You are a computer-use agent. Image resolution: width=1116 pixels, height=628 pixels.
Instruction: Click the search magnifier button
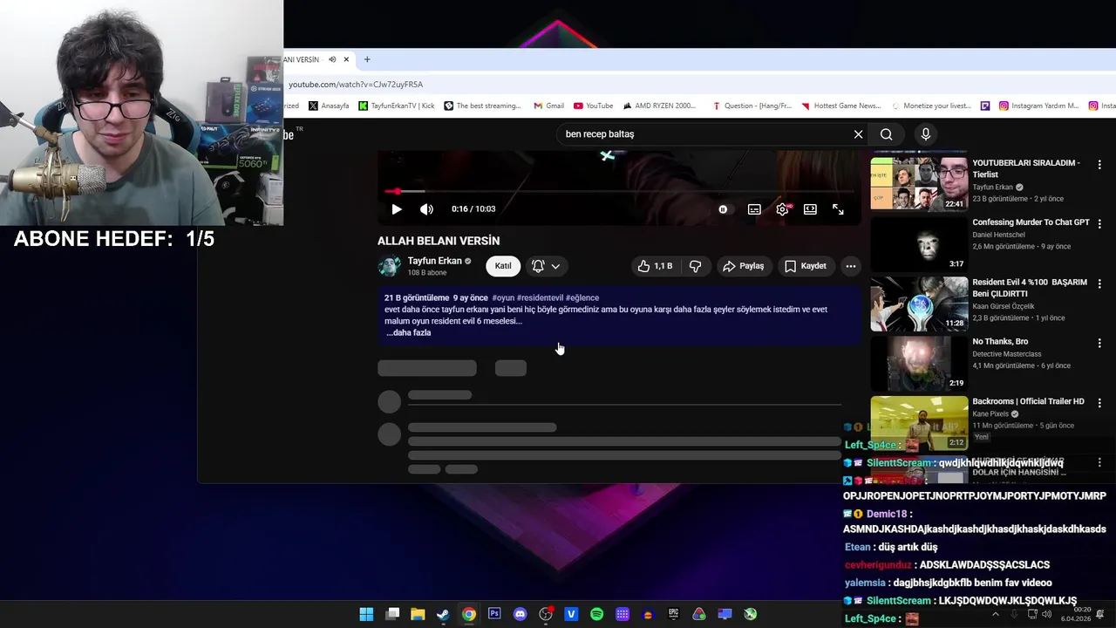coord(886,134)
